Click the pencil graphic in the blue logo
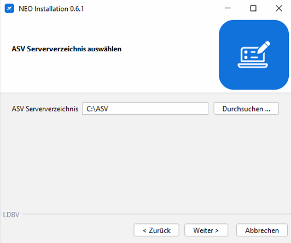291x243 pixels. 264,47
